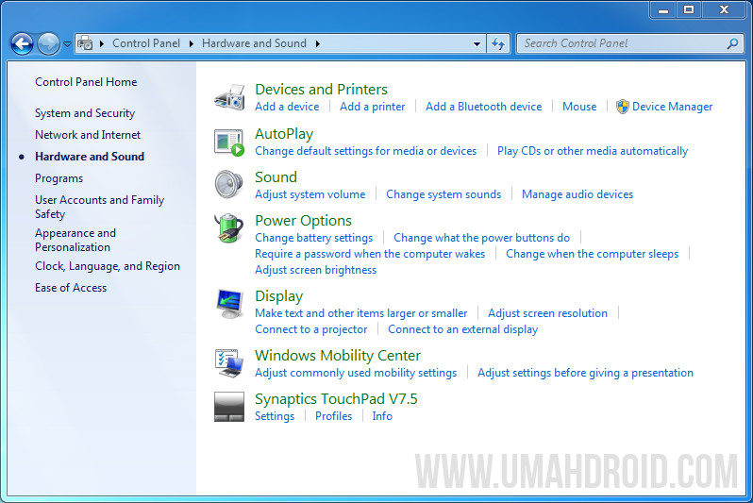The height and width of the screenshot is (503, 753).
Task: Open recent pages dropdown next to Forward
Action: (x=68, y=44)
